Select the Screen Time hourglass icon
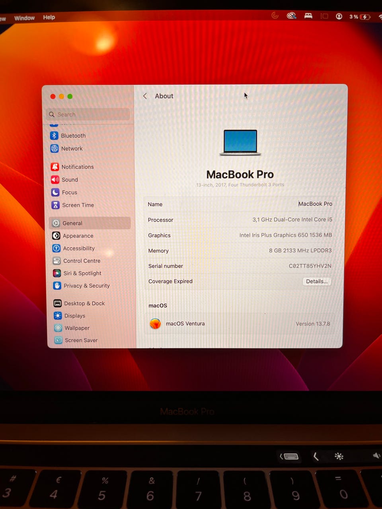 pyautogui.click(x=56, y=205)
